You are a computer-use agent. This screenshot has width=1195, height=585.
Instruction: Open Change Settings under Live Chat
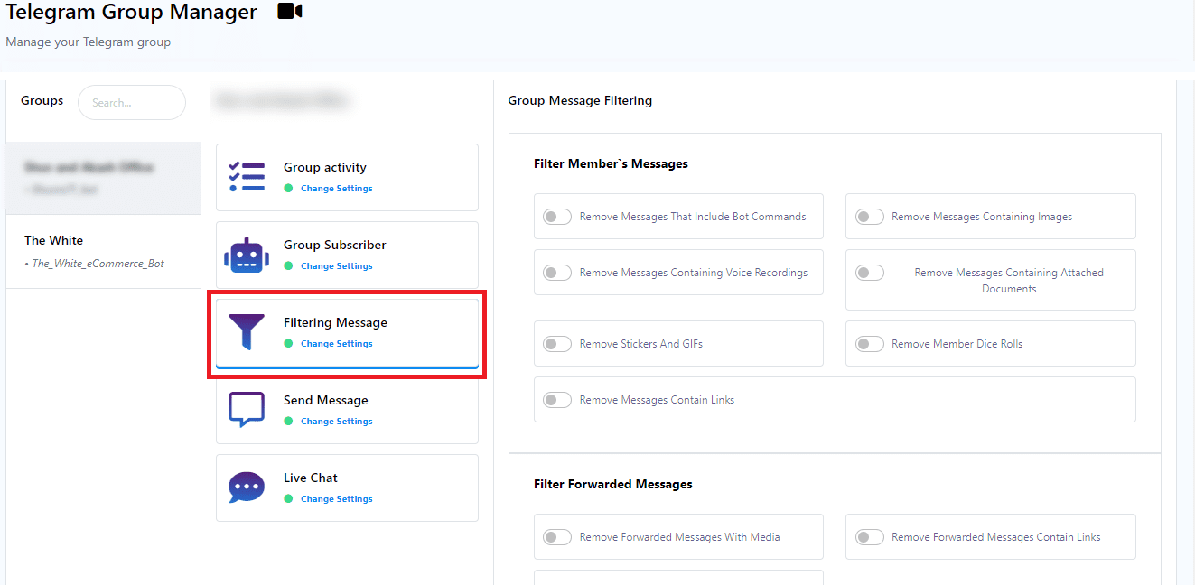coord(336,499)
